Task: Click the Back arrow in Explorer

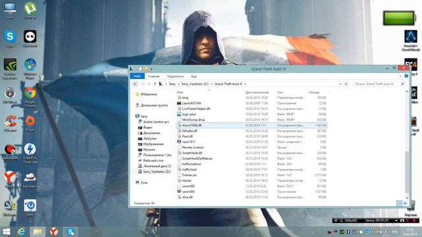Action: (135, 84)
